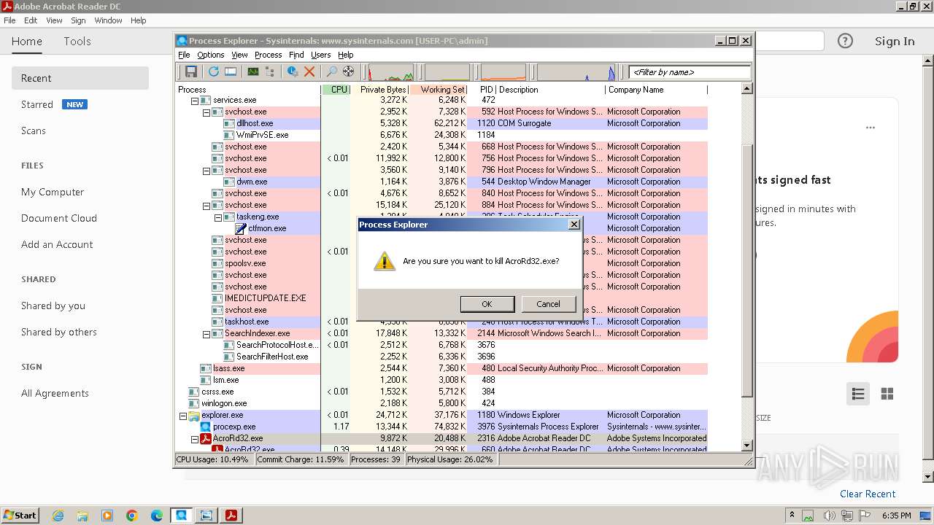Switch to list view in Acrobat Recent files
The height and width of the screenshot is (525, 934).
pos(858,394)
